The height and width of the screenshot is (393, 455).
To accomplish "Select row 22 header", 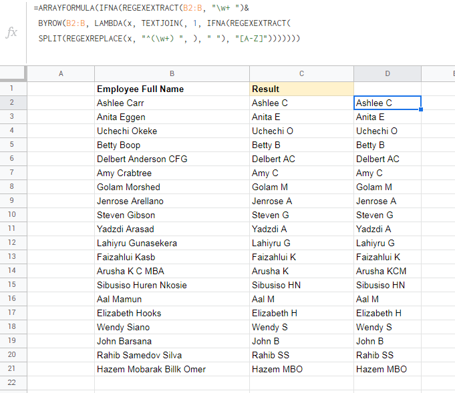I will [x=13, y=382].
